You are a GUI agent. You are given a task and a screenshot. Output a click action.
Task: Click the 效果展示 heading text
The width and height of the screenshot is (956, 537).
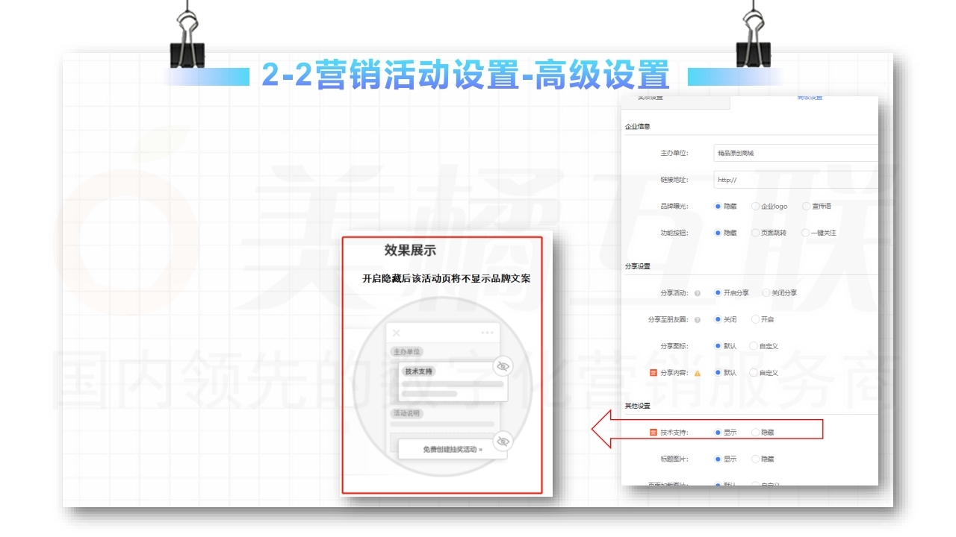(410, 251)
